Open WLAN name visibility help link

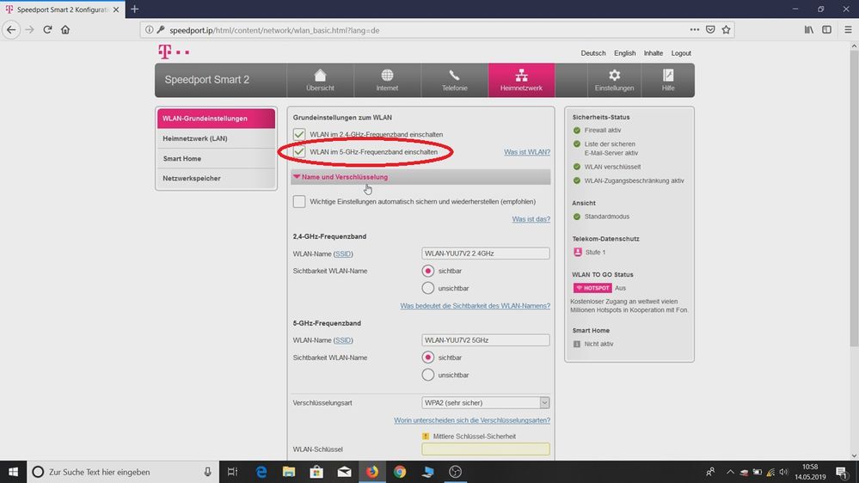[475, 306]
